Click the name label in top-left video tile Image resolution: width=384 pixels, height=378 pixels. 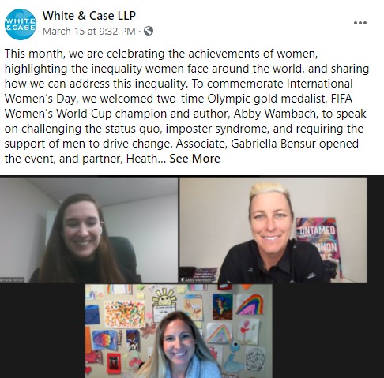point(12,280)
